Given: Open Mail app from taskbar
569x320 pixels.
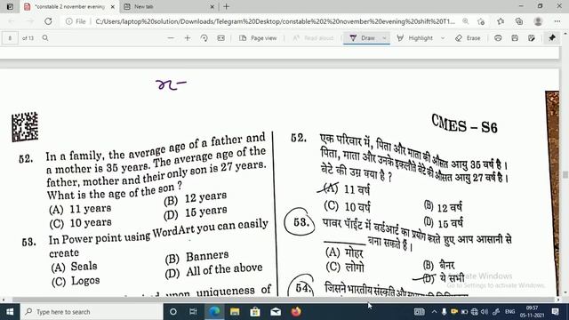Looking at the screenshot, I should pos(276,312).
